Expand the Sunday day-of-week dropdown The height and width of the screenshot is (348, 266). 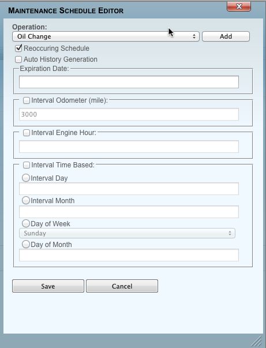127,233
